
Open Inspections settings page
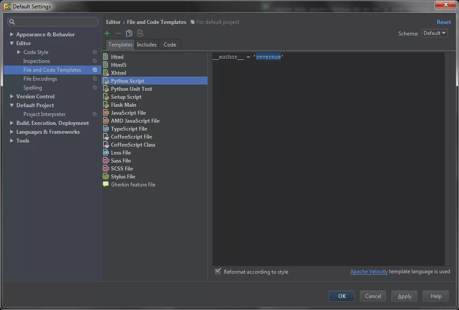37,61
